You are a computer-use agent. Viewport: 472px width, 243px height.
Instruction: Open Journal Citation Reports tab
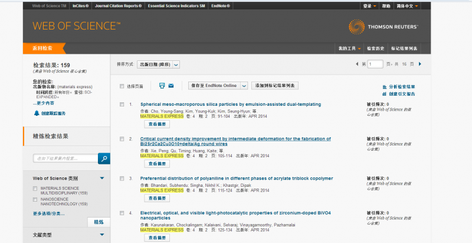(x=119, y=6)
